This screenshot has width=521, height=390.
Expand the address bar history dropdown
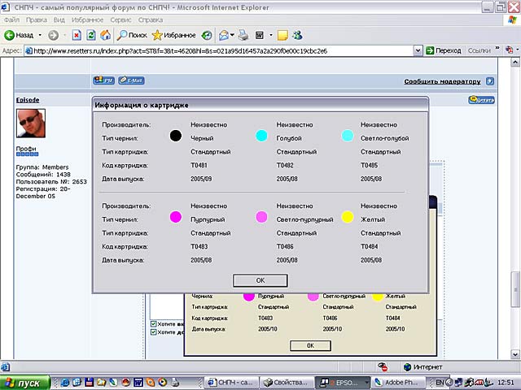(x=418, y=50)
